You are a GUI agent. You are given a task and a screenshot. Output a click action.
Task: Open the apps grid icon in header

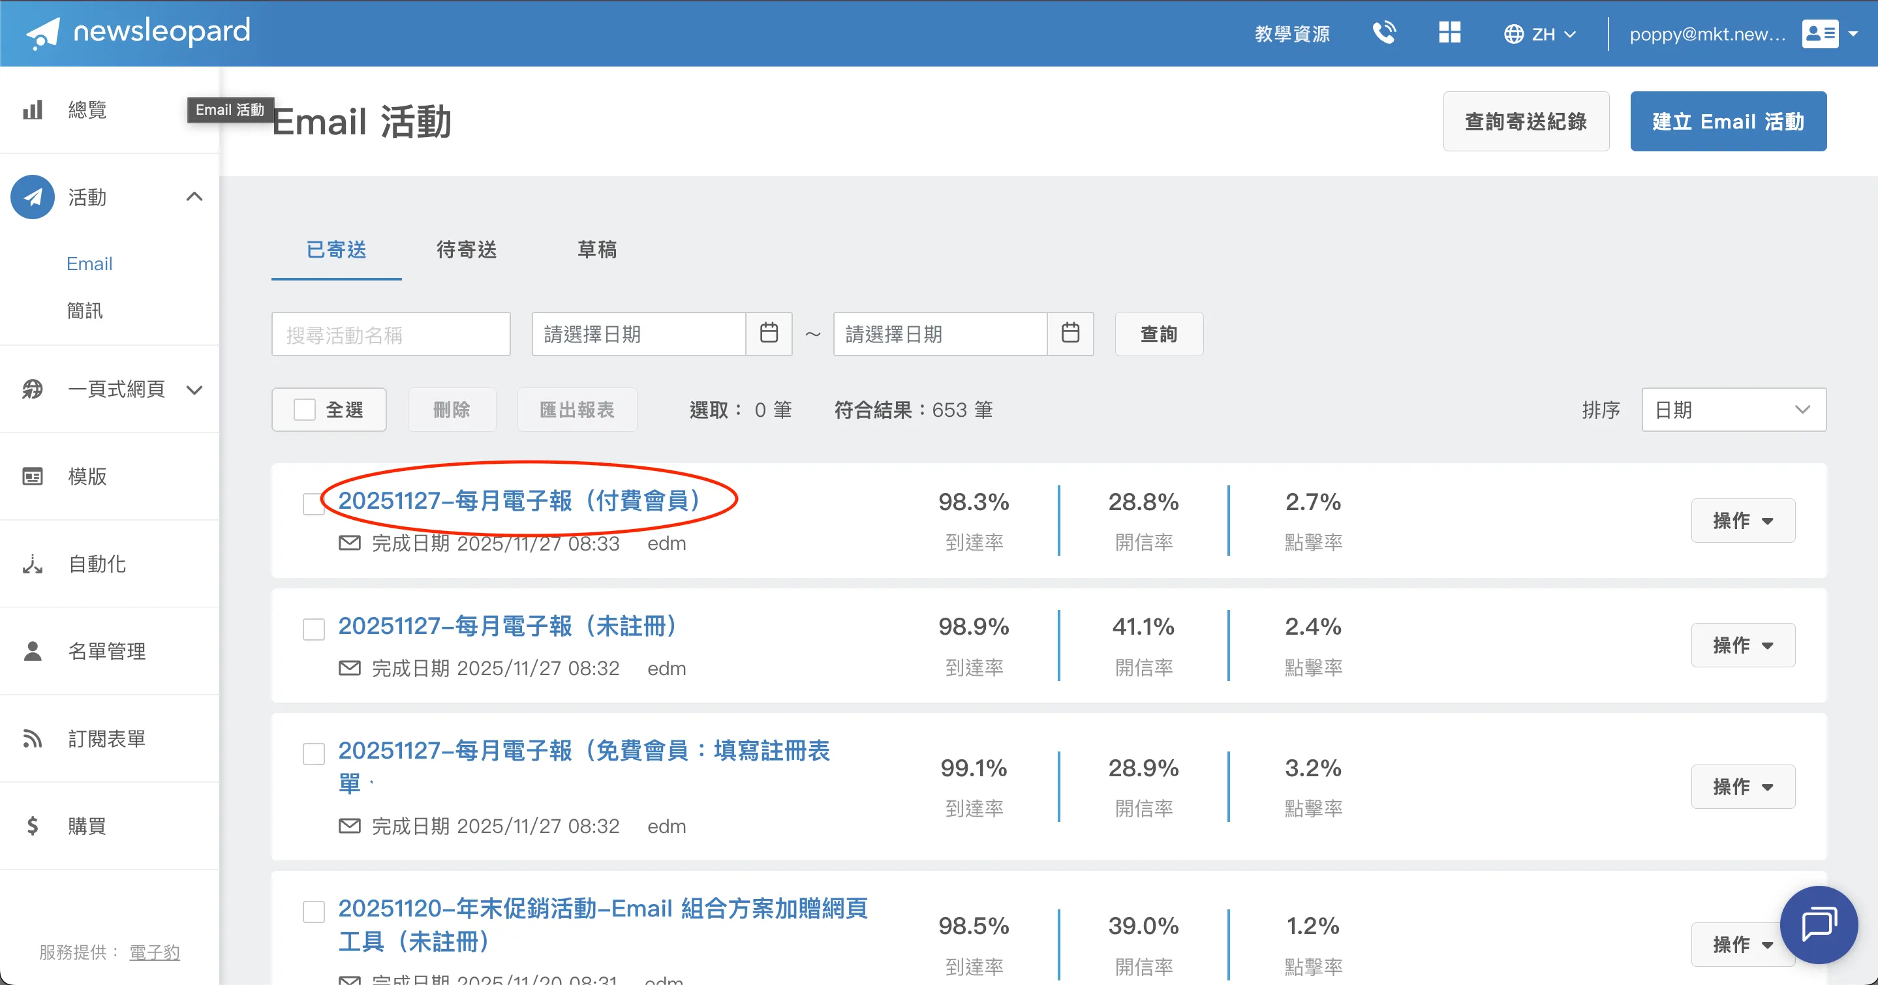(1449, 33)
